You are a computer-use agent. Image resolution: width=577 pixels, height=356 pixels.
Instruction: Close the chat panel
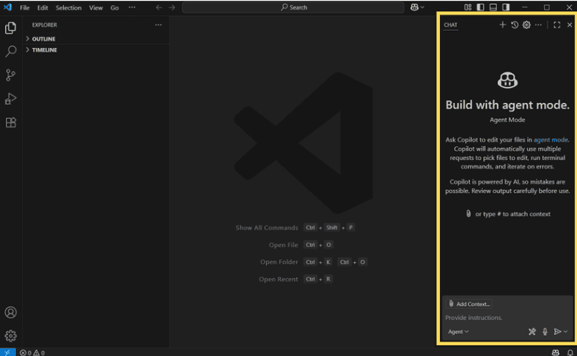[569, 24]
